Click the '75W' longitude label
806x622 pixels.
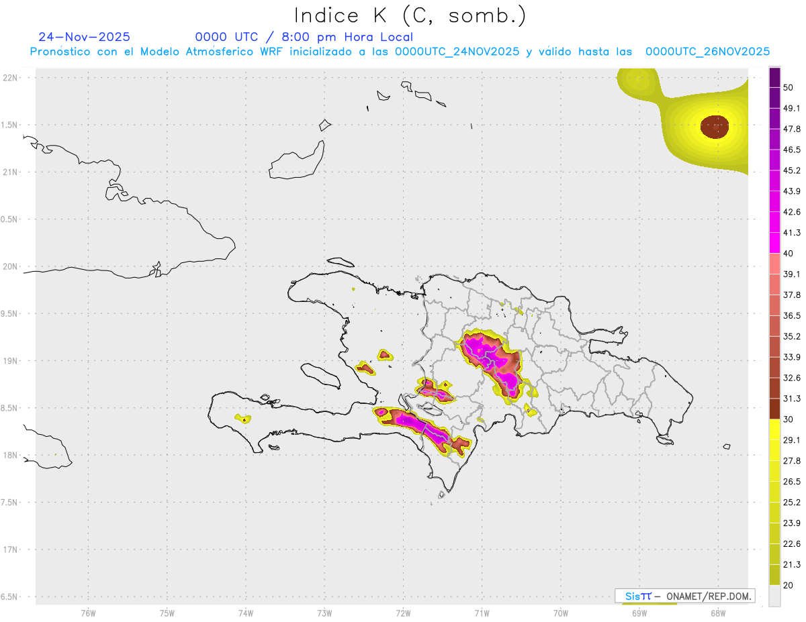(x=167, y=613)
